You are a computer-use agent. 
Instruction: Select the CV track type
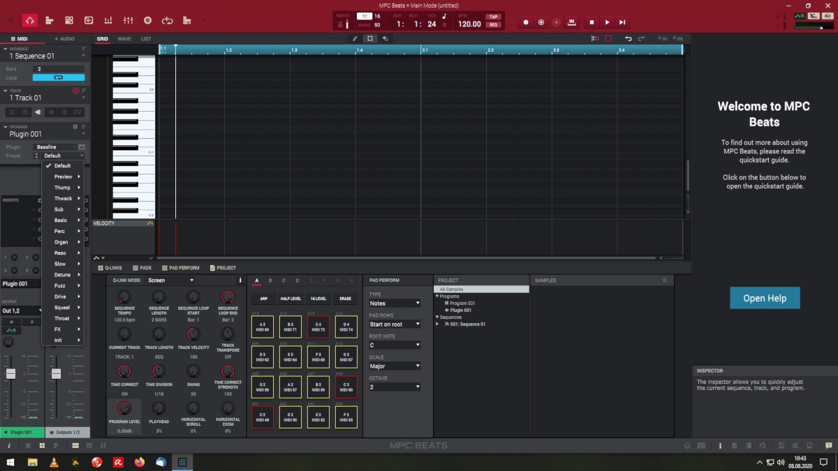78,112
